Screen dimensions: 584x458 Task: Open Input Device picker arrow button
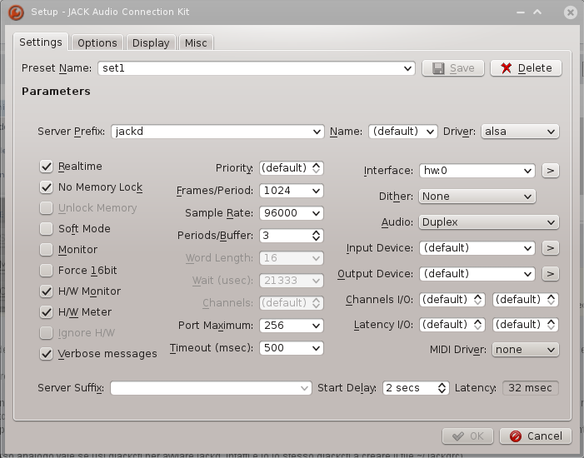tap(551, 248)
